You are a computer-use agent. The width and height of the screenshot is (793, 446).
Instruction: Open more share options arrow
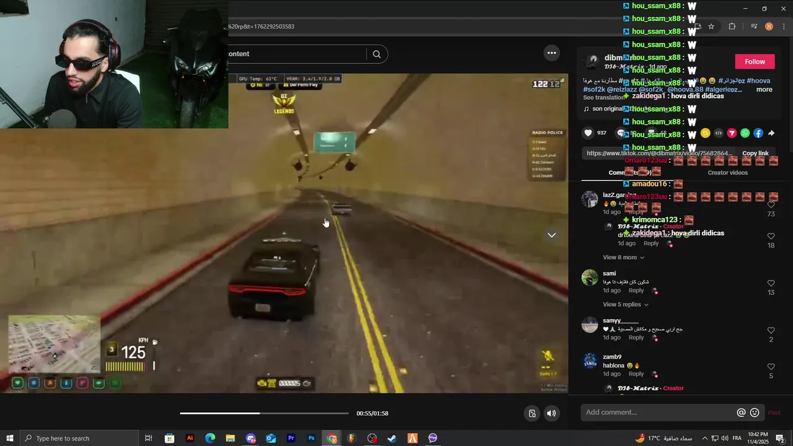(x=771, y=133)
